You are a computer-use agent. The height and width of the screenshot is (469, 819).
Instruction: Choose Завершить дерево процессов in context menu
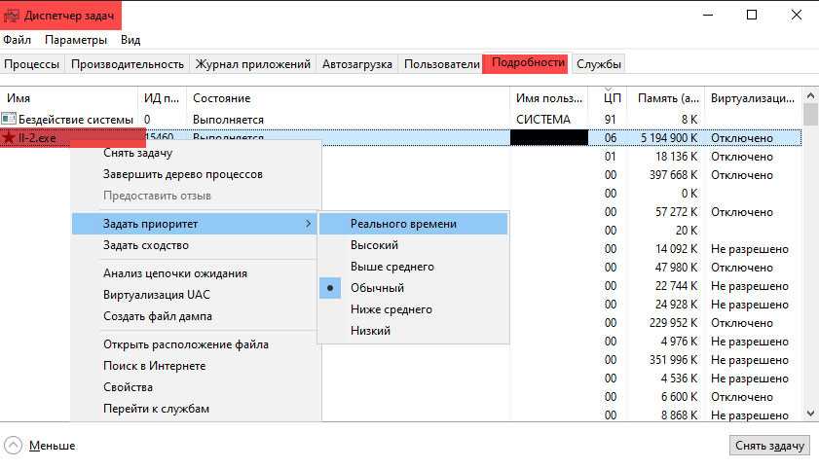tap(183, 174)
